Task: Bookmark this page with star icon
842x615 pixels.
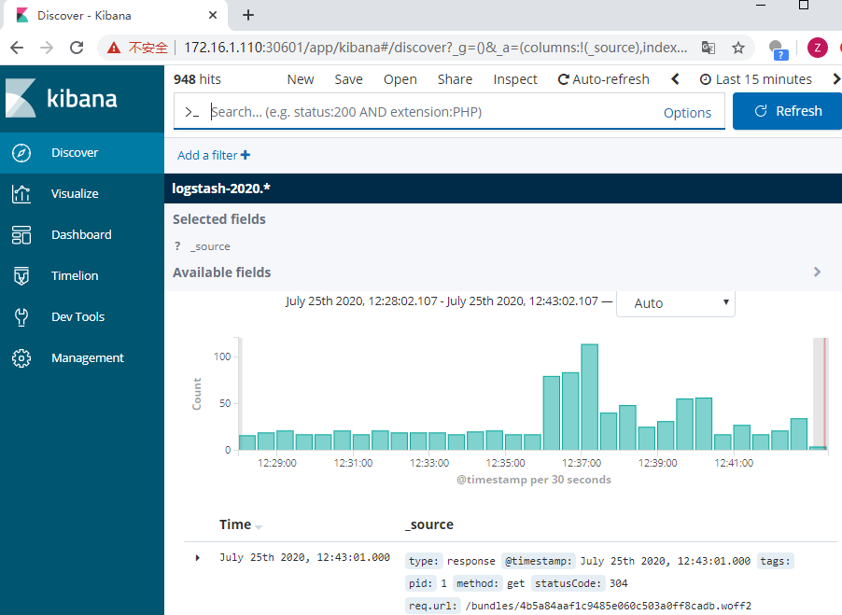Action: coord(738,48)
